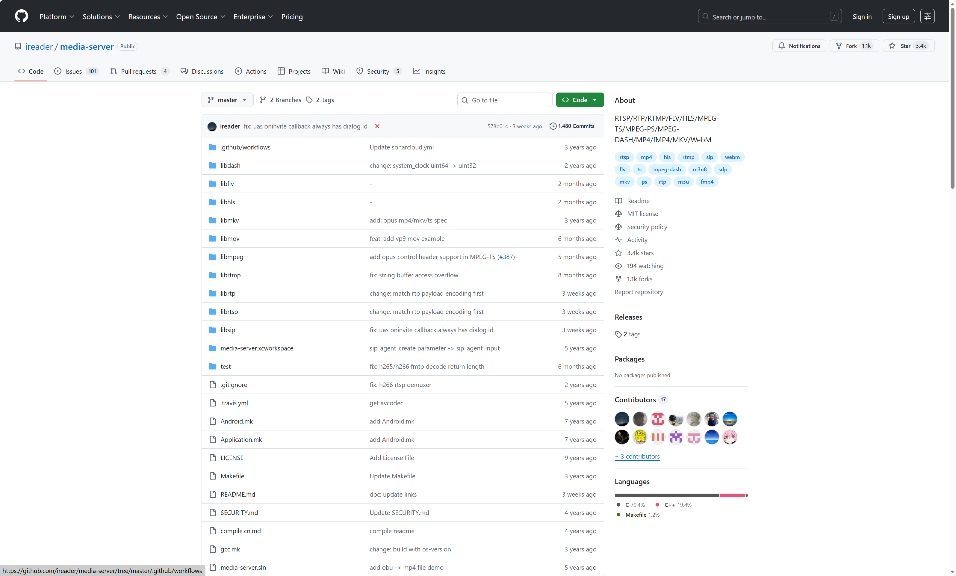
Task: Click the tag icon beside 2 Tags
Action: 309,100
